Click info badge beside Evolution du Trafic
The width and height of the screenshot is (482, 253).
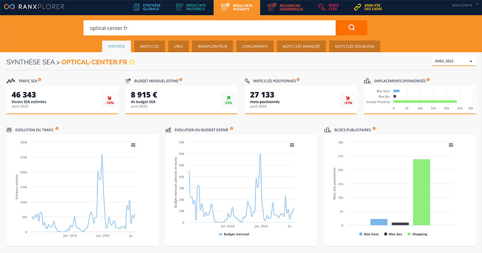[57, 129]
